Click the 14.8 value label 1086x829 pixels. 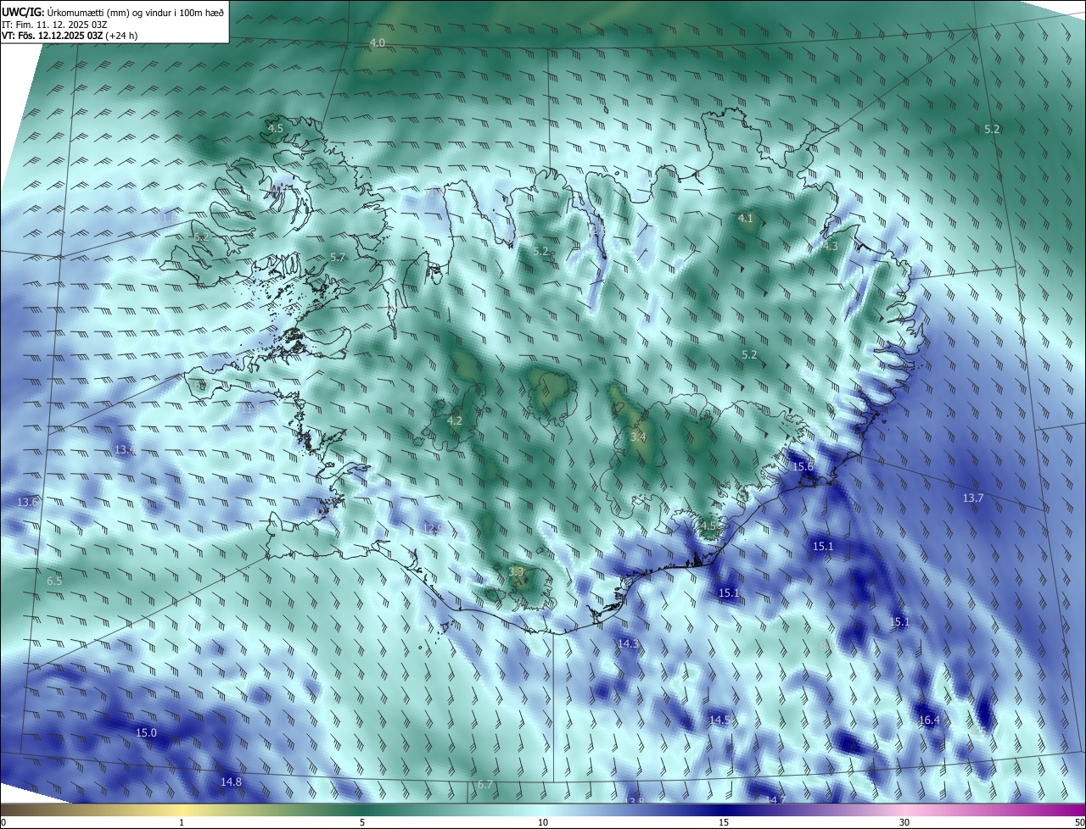pos(231,782)
